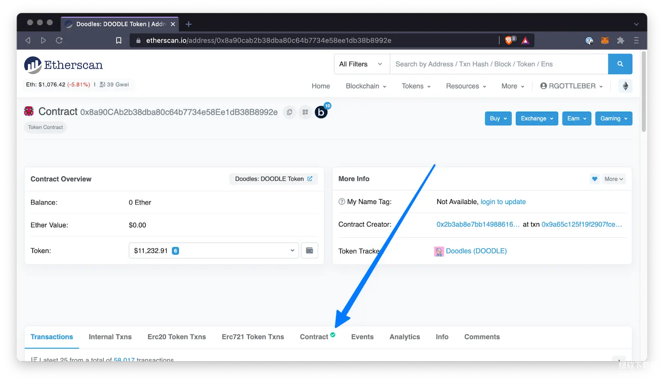Open the Gaming dropdown

[613, 118]
